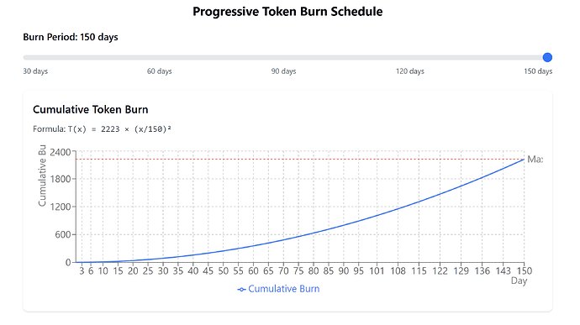Click the Cumulative Token Burn chart heading
Image resolution: width=580 pixels, height=325 pixels.
pyautogui.click(x=91, y=109)
